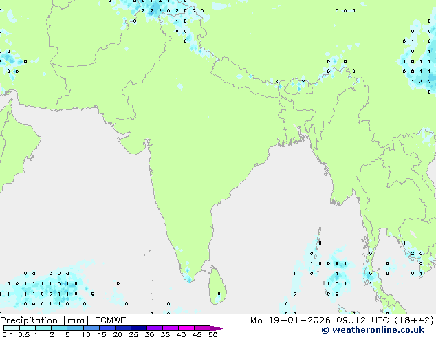This screenshot has width=436, height=337.
Task: Click the 35–40 mm violet swatch
Action: tap(171, 328)
